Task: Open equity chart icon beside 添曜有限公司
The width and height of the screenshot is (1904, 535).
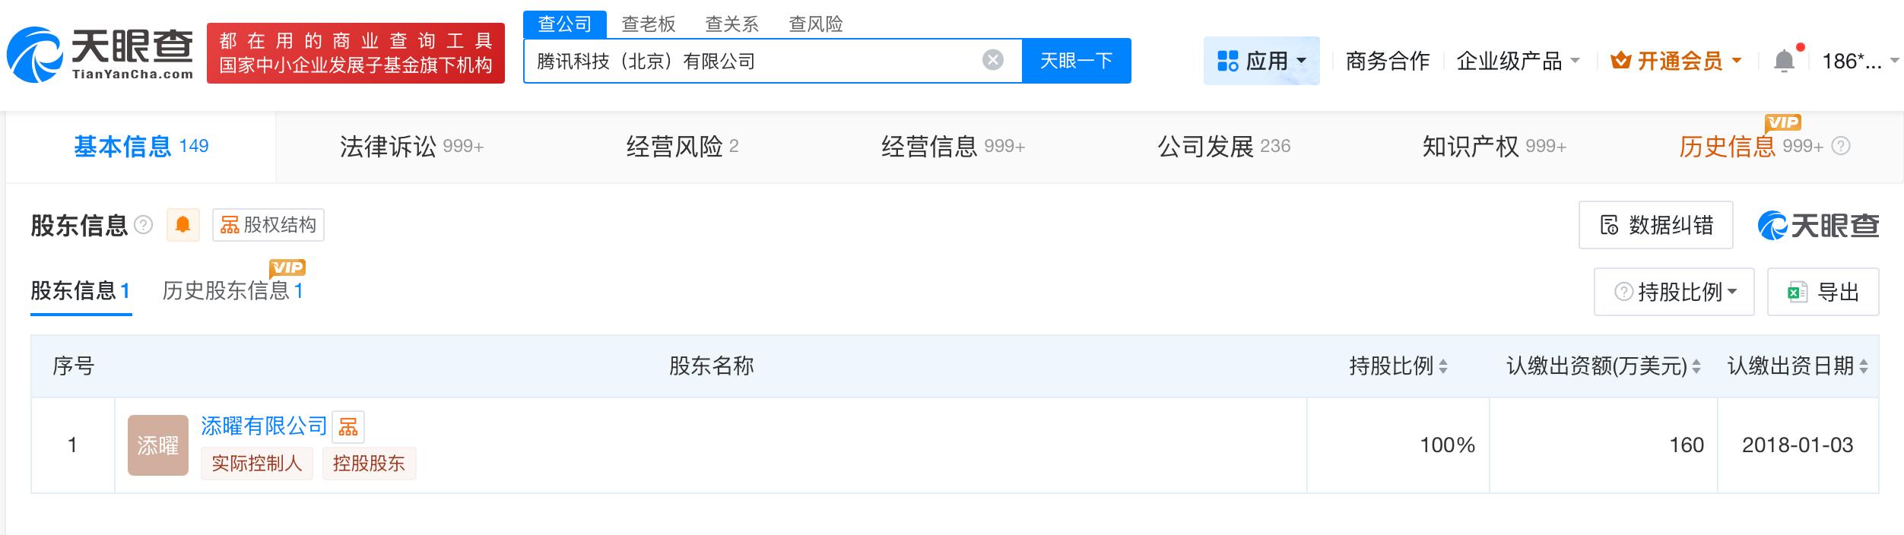Action: pos(349,426)
